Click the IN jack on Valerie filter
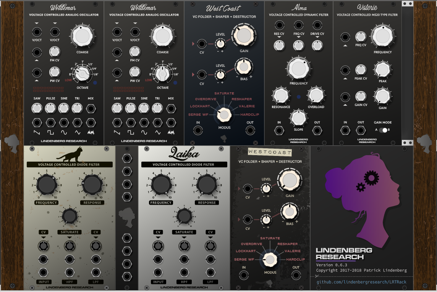437x292 pixels. tap(345, 130)
